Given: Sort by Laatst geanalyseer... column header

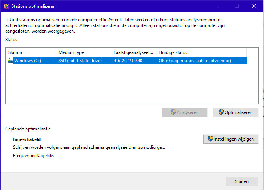Looking at the screenshot, I should point(133,52).
